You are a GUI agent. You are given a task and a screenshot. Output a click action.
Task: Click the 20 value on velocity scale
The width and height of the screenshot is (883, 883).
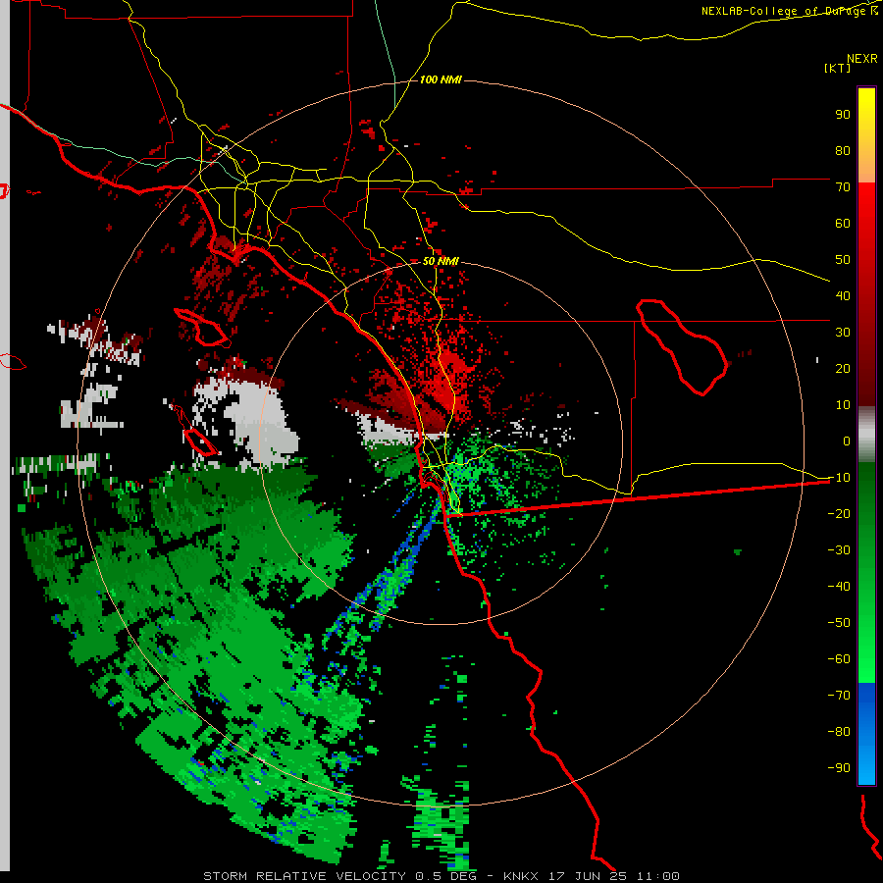843,368
